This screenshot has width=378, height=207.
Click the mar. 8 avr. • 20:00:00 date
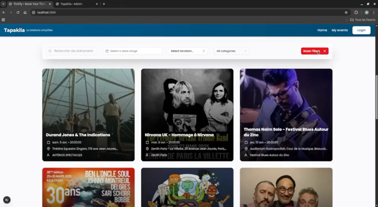(x=165, y=142)
